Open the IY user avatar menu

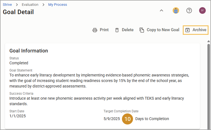(x=202, y=10)
